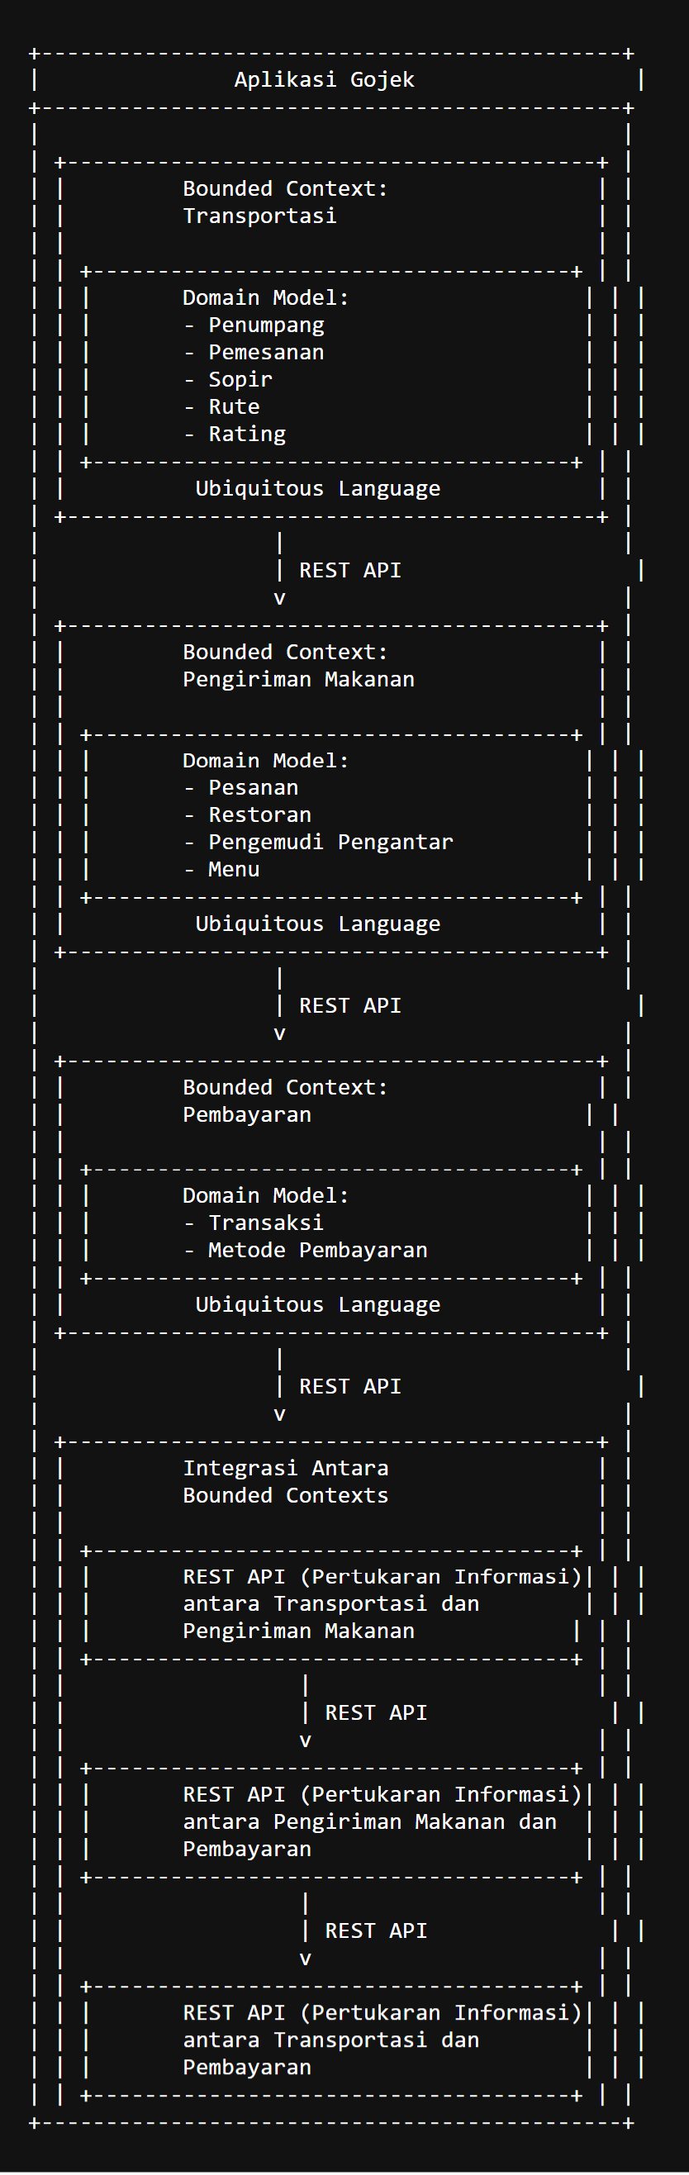Click 'Ubiquitous Language' label under Pembayaran
This screenshot has width=689, height=2175.
(x=317, y=1305)
